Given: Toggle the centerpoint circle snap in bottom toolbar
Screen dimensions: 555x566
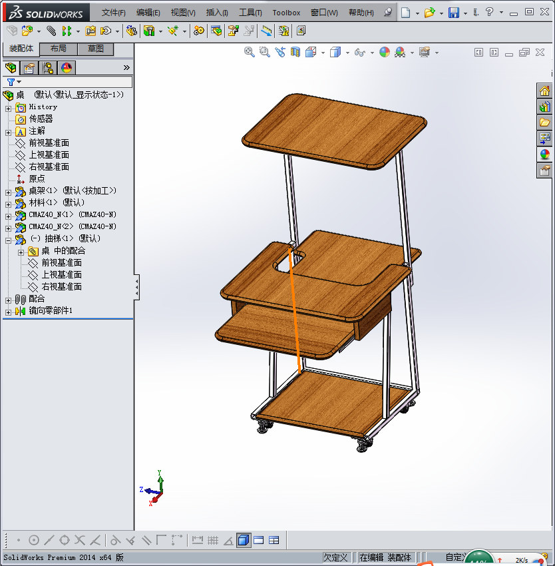Looking at the screenshot, I should pos(34,540).
